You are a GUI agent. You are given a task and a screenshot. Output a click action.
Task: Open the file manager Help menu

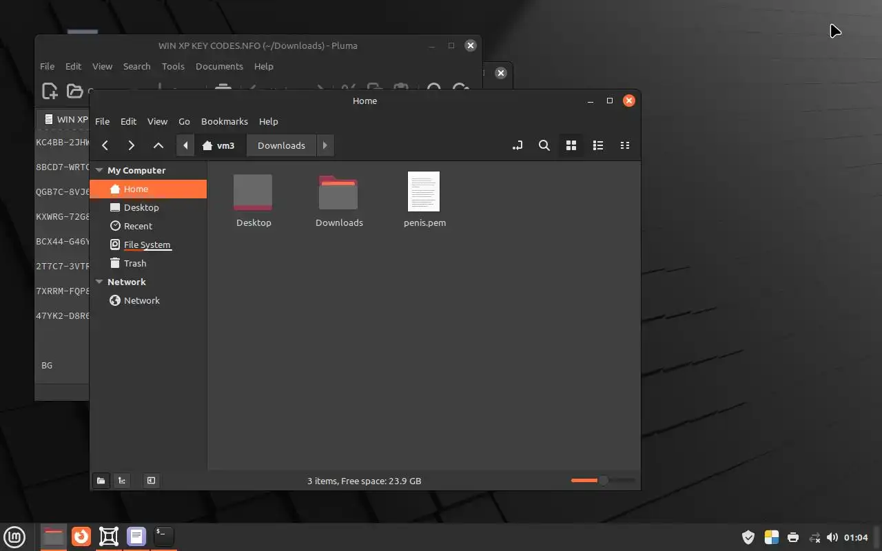pos(268,121)
